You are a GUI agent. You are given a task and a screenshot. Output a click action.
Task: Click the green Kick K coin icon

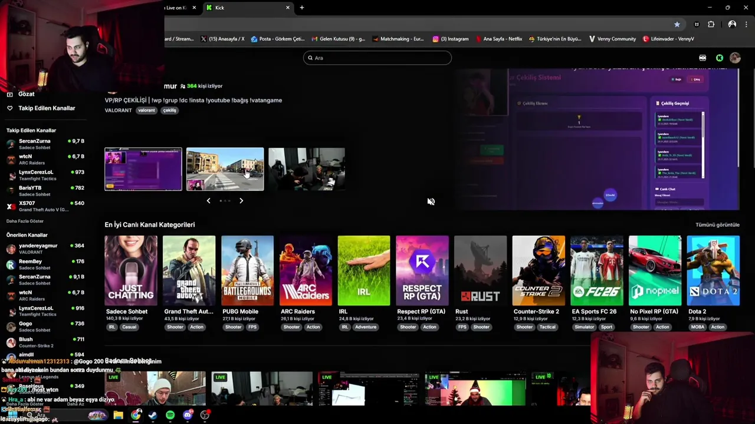pos(720,58)
